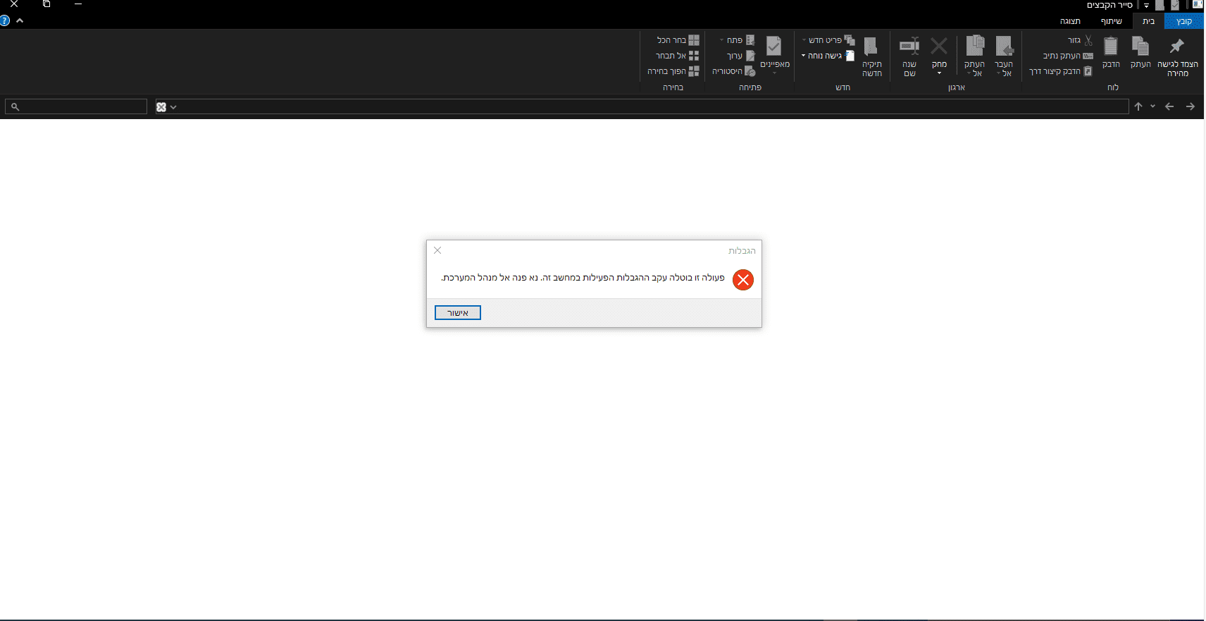
Task: Click the X icon in the address bar
Action: click(161, 107)
